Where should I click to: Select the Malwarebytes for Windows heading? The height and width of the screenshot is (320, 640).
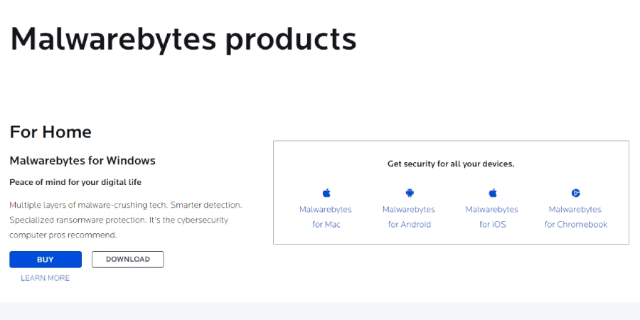tap(82, 161)
